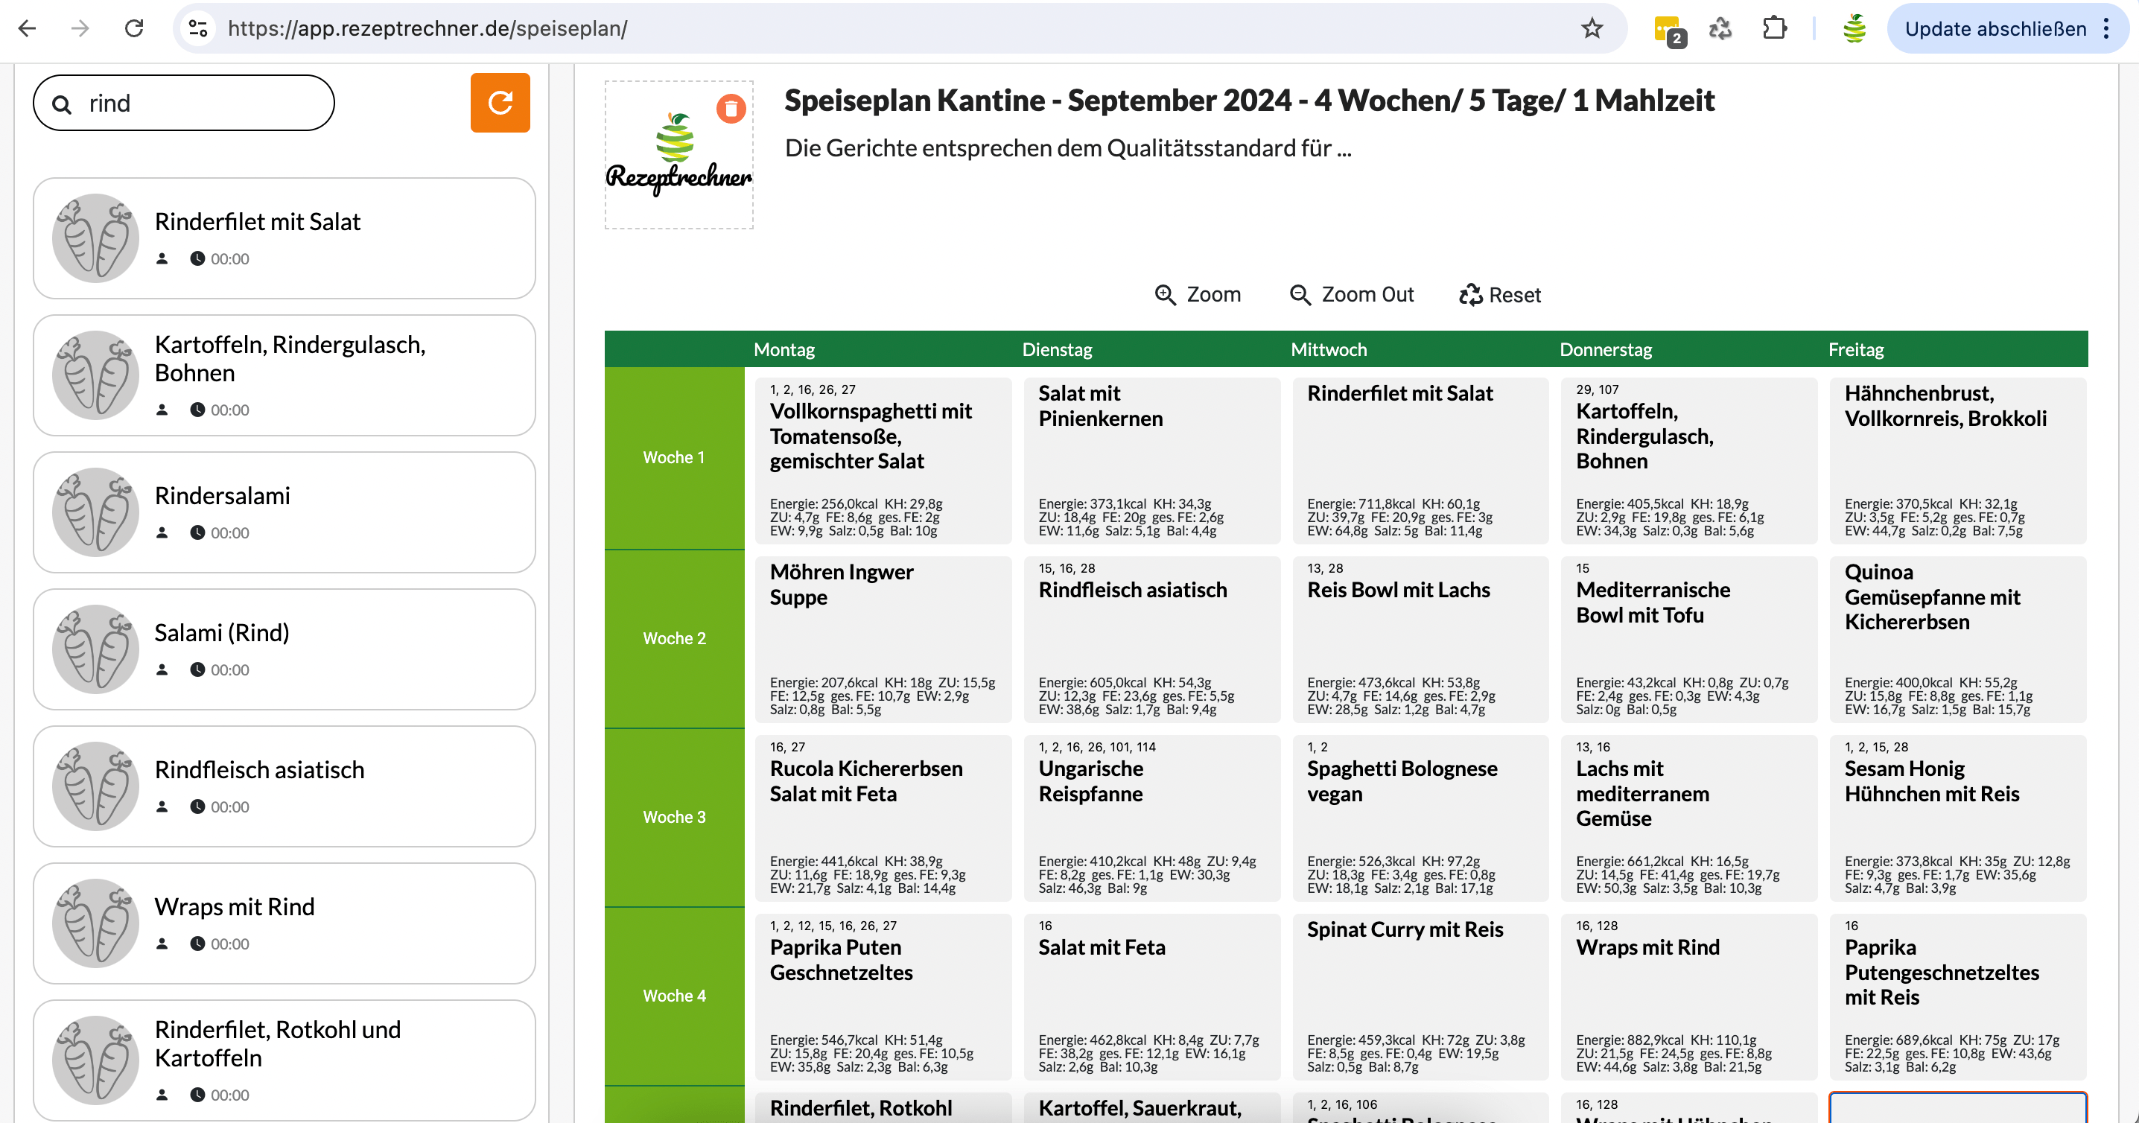Image resolution: width=2139 pixels, height=1123 pixels.
Task: Select Reis Bowl mit Lachs cell
Action: (x=1420, y=639)
